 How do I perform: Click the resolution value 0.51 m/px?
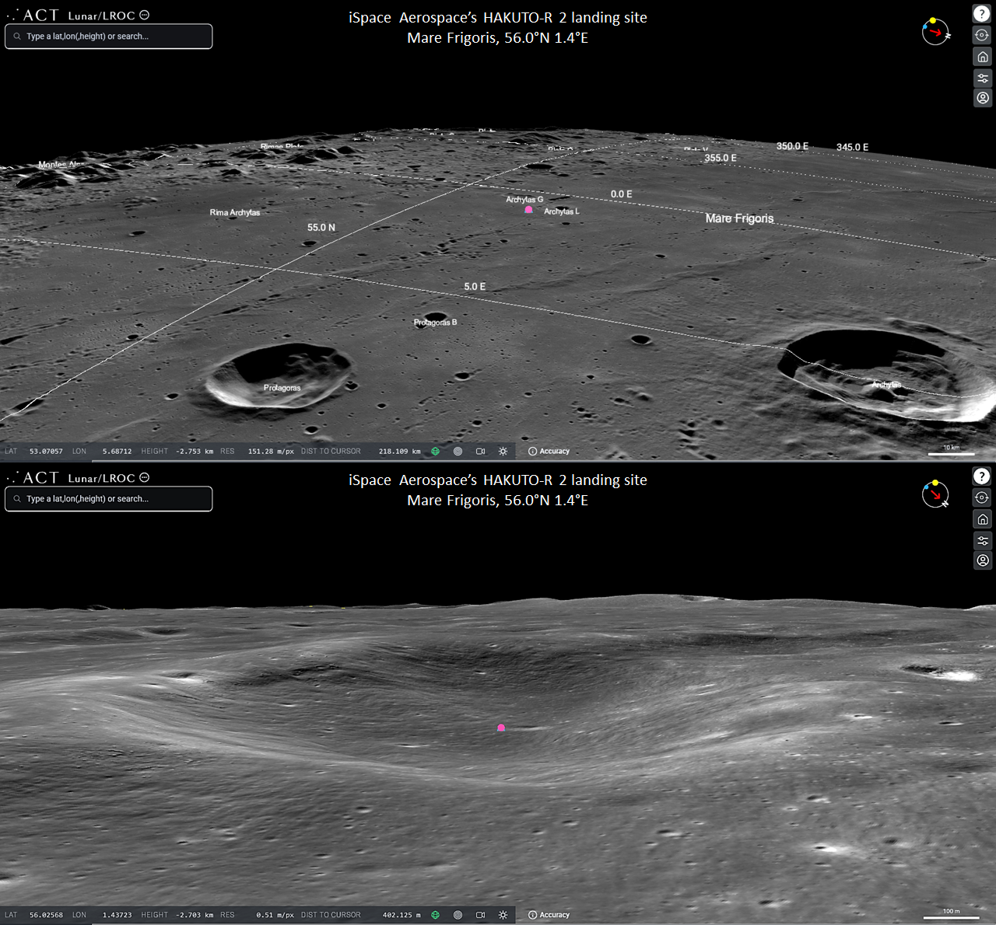tap(275, 915)
